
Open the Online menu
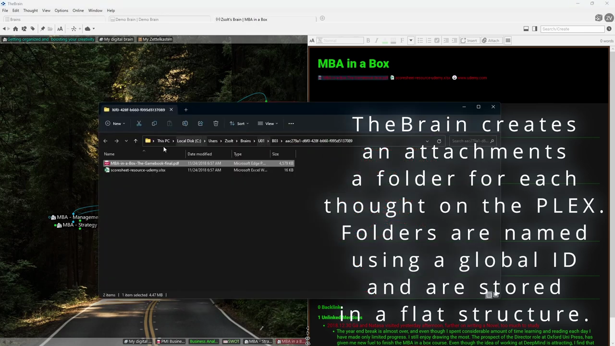click(x=78, y=11)
